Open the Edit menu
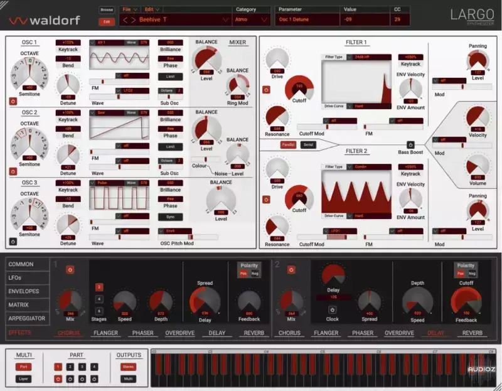 pos(152,9)
